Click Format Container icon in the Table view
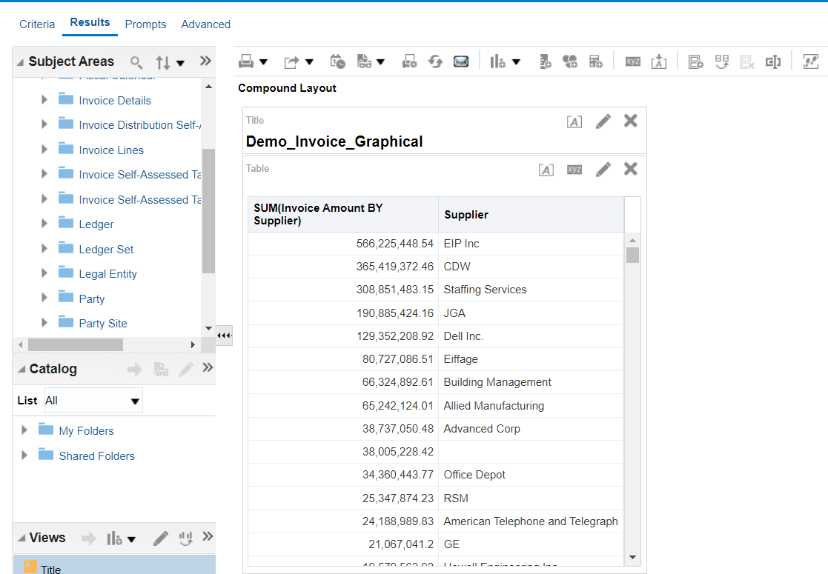 pos(546,170)
